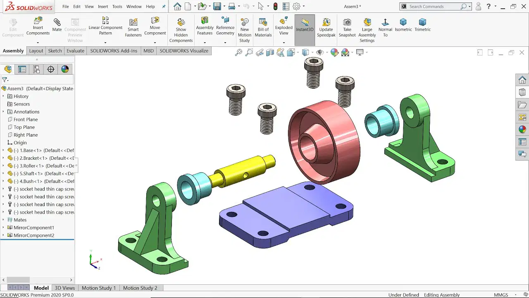The image size is (529, 298).
Task: Switch to the Evaluate tab
Action: 76,51
